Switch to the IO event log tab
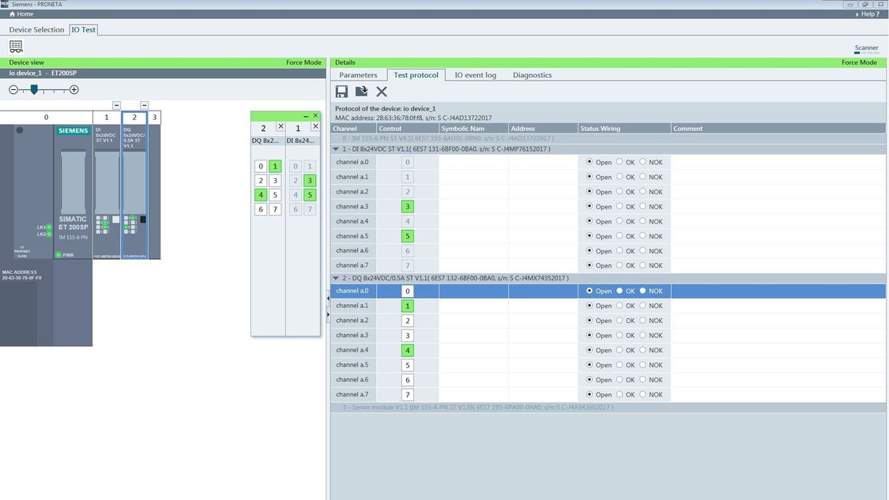The height and width of the screenshot is (500, 889). point(475,75)
